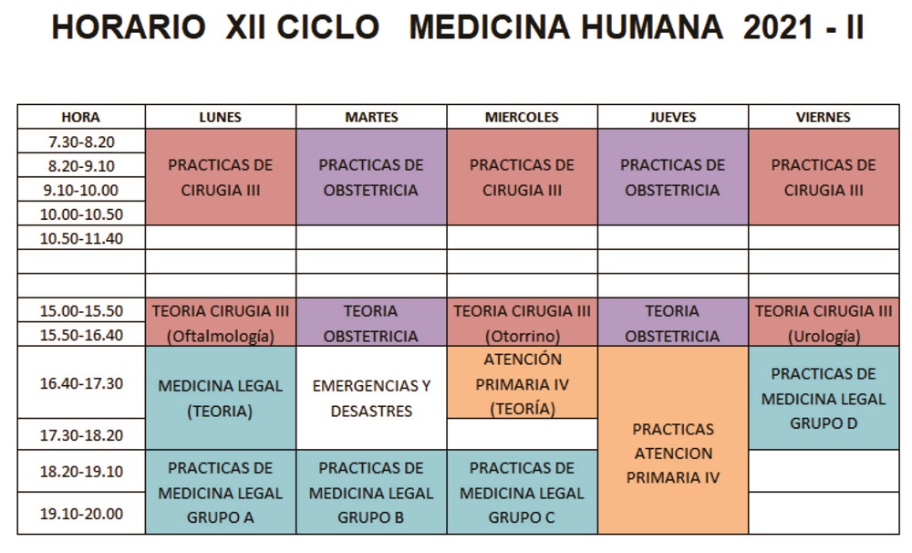
Task: Click Practicas Atencion Primaria IV block
Action: point(673,441)
